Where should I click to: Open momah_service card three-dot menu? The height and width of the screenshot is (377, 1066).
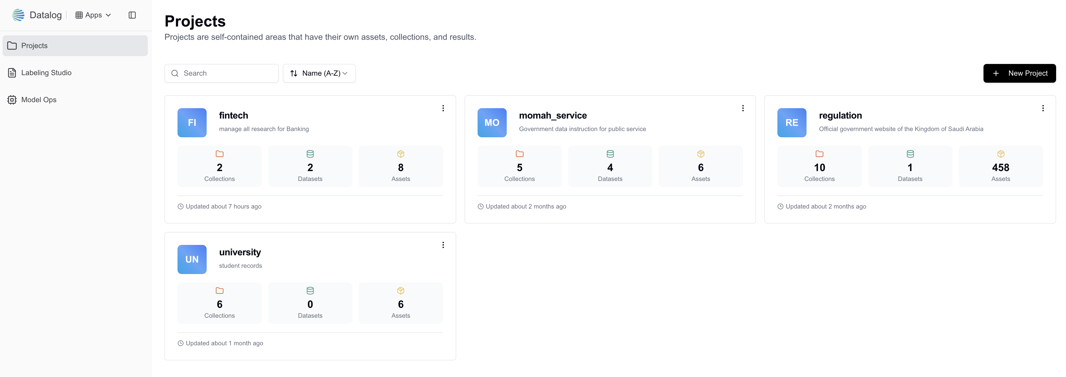coord(743,108)
